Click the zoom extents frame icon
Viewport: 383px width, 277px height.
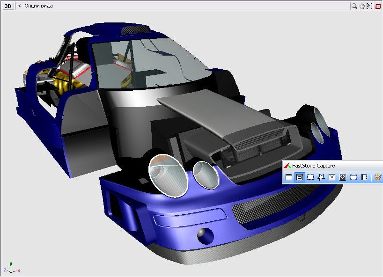(369, 6)
